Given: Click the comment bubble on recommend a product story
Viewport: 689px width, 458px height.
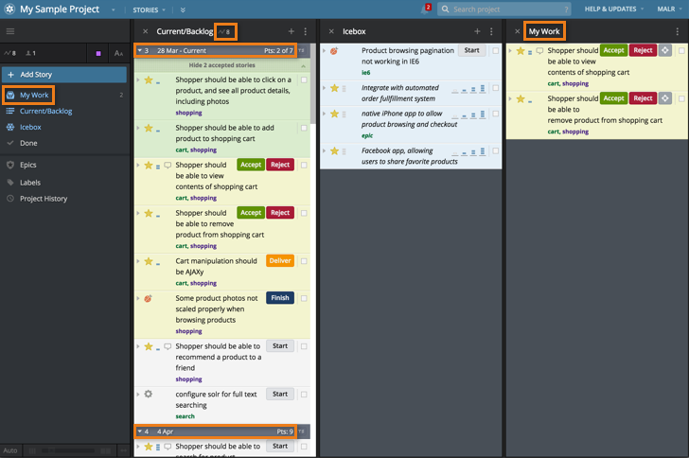Looking at the screenshot, I should [x=168, y=346].
